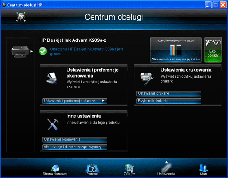Click the blue bars Stan icon

click(203, 168)
